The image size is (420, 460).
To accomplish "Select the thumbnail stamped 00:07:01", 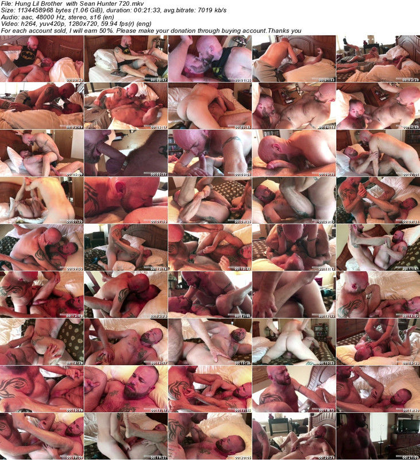I will point(377,153).
